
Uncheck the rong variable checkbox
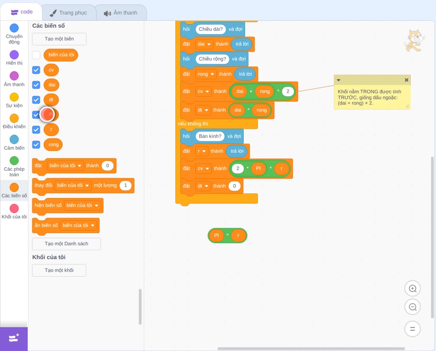36,145
